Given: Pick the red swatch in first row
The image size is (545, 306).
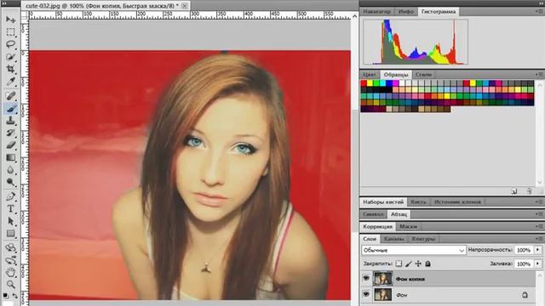Looking at the screenshot, I should 364,83.
